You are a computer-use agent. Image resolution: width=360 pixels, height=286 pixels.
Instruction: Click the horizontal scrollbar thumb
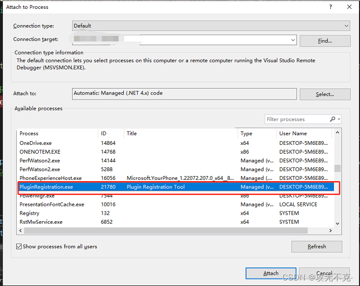[166, 231]
